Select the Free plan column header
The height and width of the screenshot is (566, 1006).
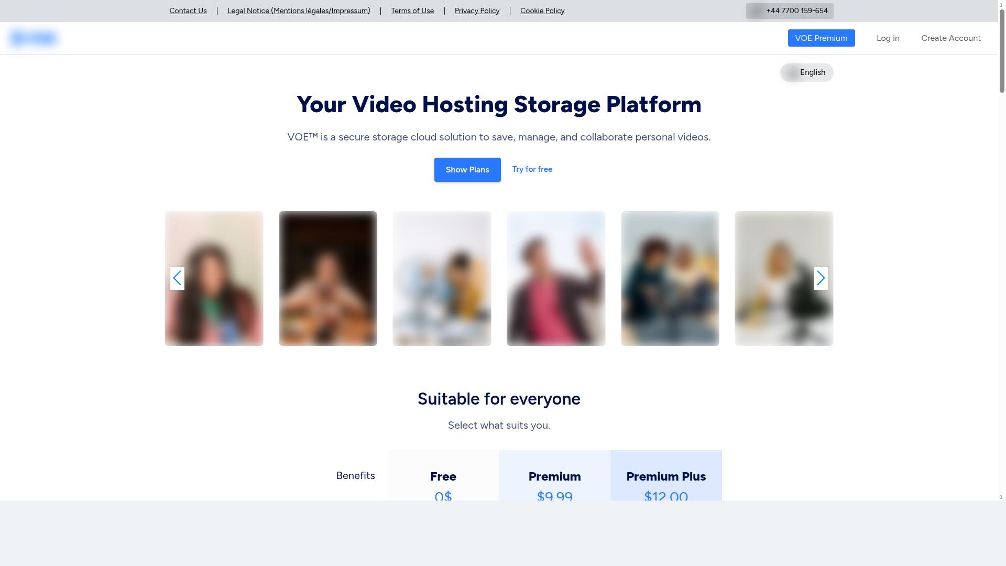(x=443, y=476)
